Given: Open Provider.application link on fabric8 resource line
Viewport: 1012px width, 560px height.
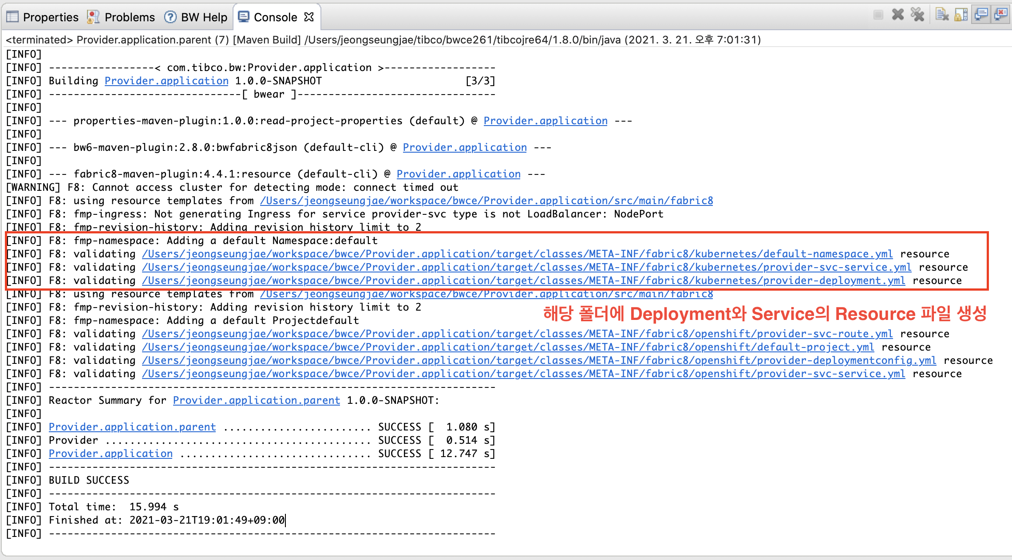Looking at the screenshot, I should 459,174.
